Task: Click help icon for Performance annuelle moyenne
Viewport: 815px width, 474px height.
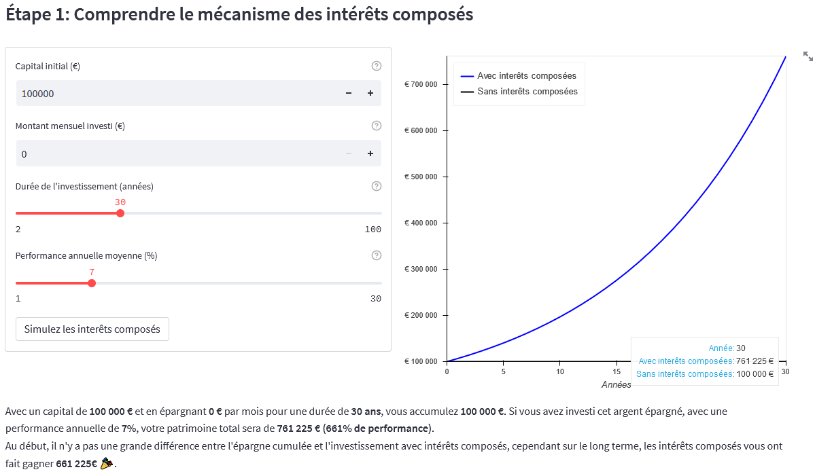Action: 377,255
